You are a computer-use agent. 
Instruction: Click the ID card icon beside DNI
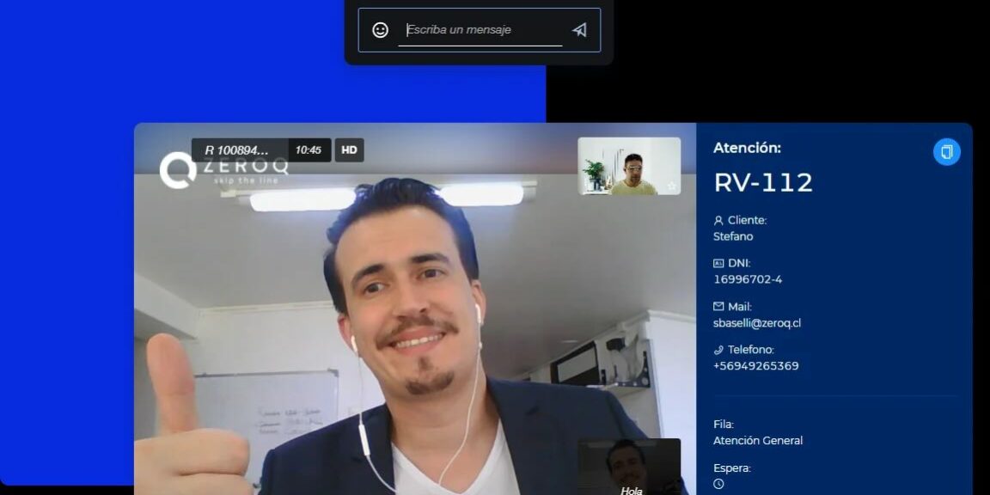coord(718,263)
